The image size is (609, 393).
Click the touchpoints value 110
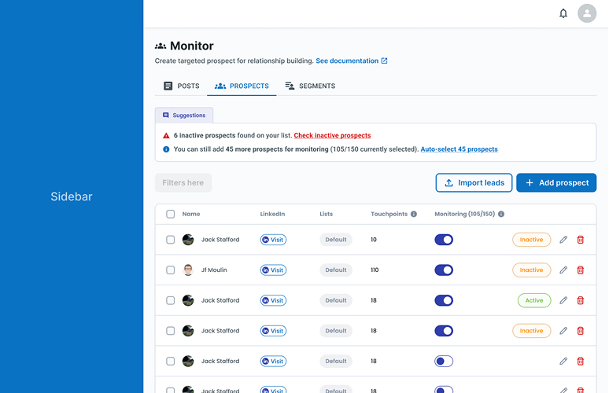(375, 270)
